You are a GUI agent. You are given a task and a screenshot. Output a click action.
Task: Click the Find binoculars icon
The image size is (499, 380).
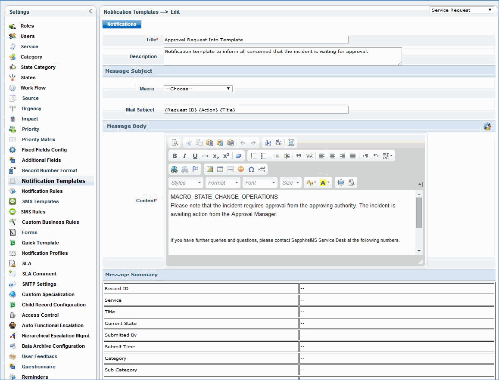point(268,142)
